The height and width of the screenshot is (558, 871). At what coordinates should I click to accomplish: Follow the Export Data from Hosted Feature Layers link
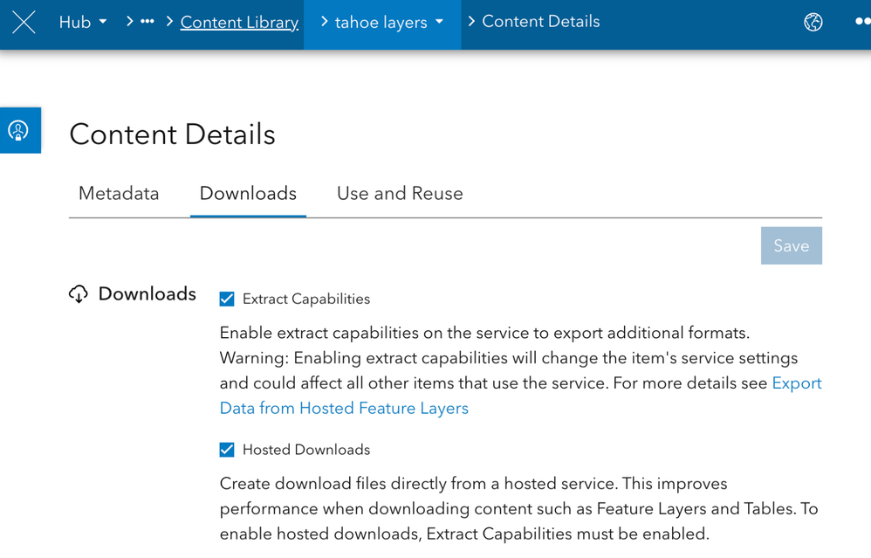tap(344, 409)
